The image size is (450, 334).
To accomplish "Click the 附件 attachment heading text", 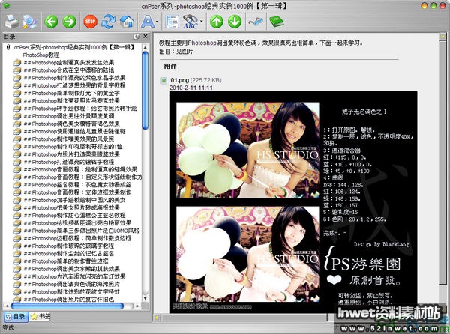I will click(x=170, y=67).
